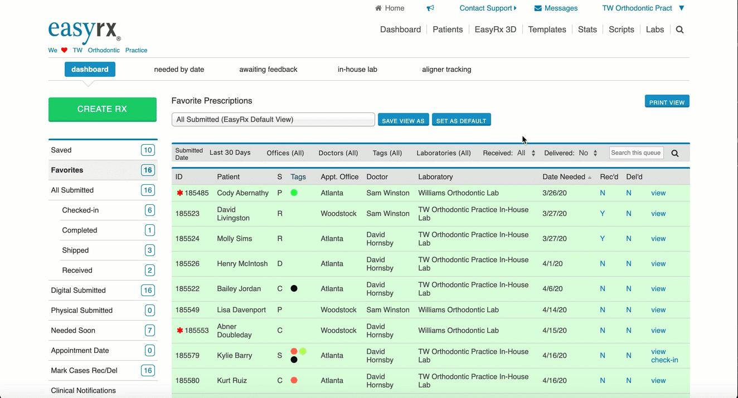The height and width of the screenshot is (398, 738).
Task: Click check-in link for Kylie Barry
Action: point(664,360)
